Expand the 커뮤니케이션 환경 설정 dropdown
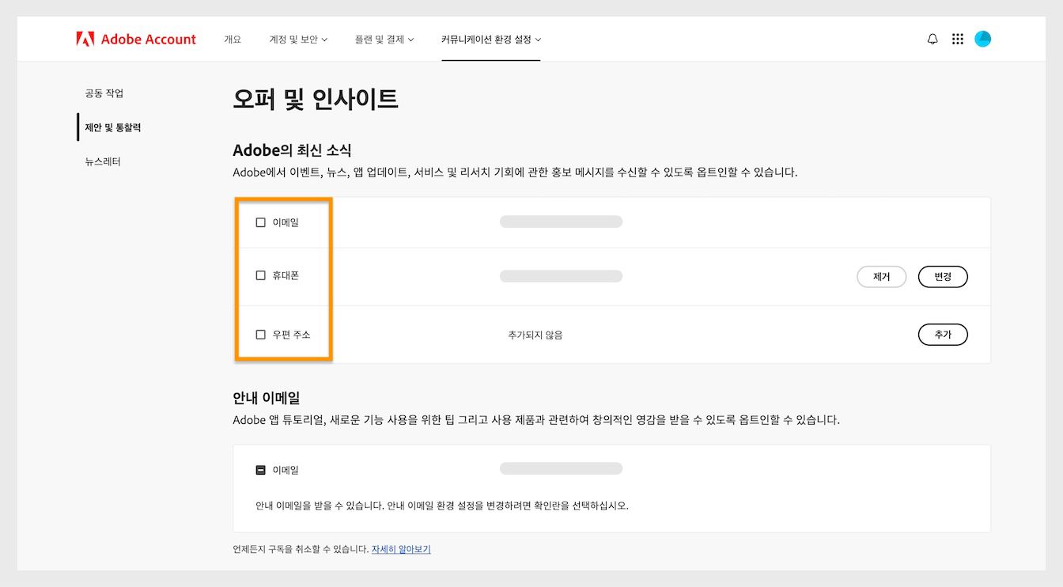Image resolution: width=1063 pixels, height=587 pixels. coord(490,39)
